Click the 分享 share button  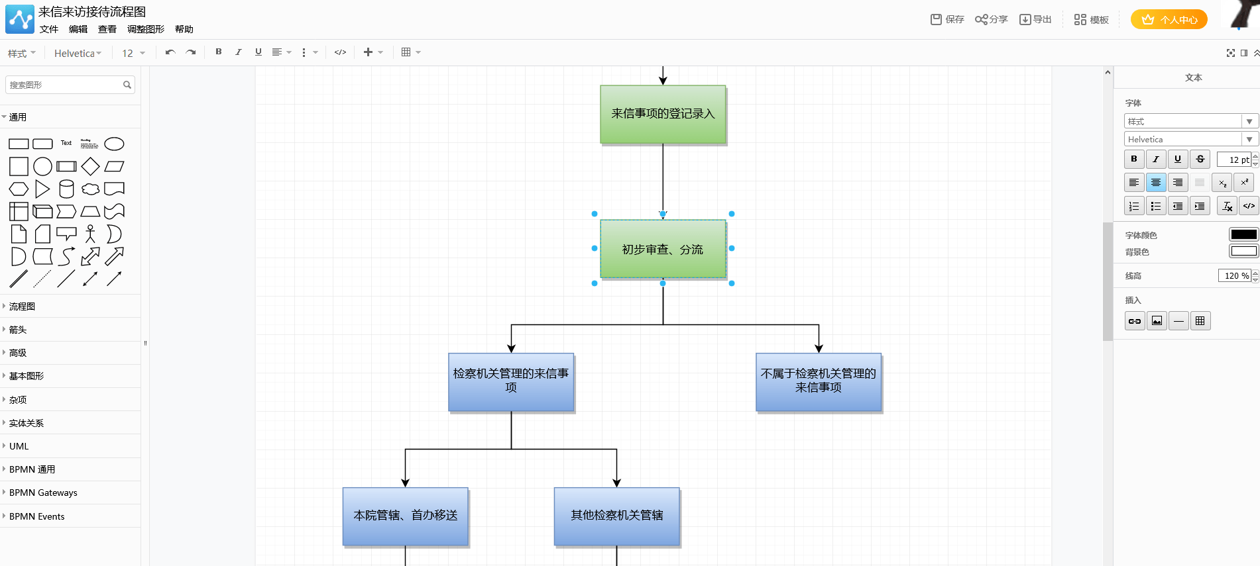pos(991,19)
